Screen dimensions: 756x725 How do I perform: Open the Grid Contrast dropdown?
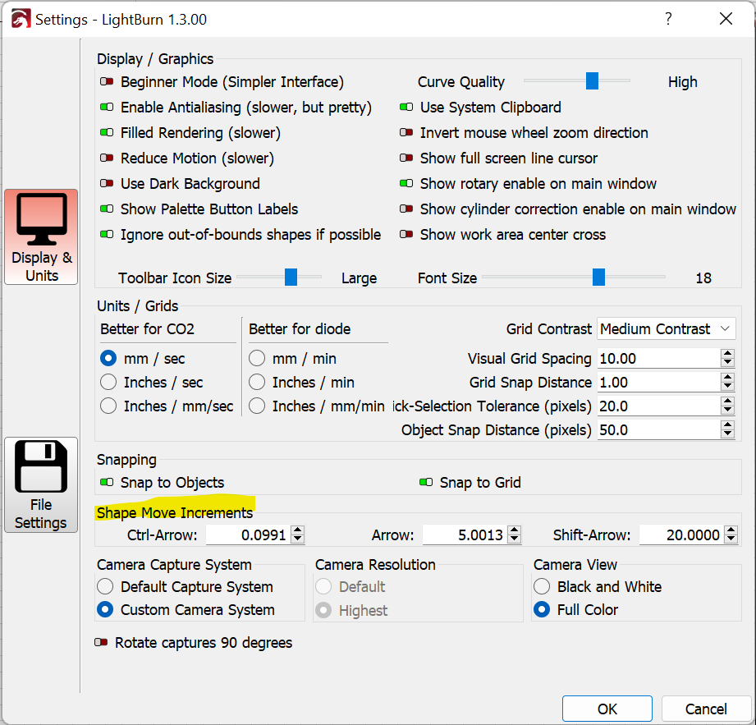pos(667,329)
